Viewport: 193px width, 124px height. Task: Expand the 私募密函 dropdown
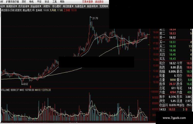pyautogui.click(x=80, y=6)
